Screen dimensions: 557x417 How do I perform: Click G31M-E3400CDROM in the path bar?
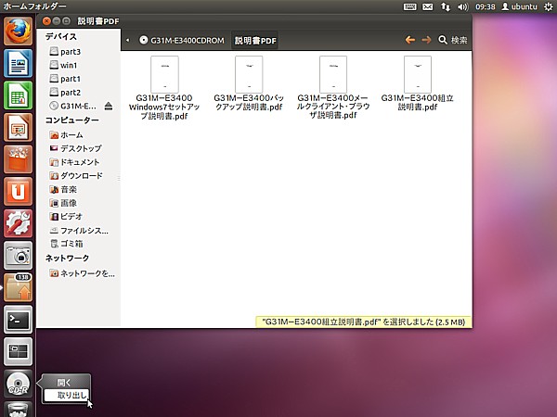pyautogui.click(x=182, y=41)
